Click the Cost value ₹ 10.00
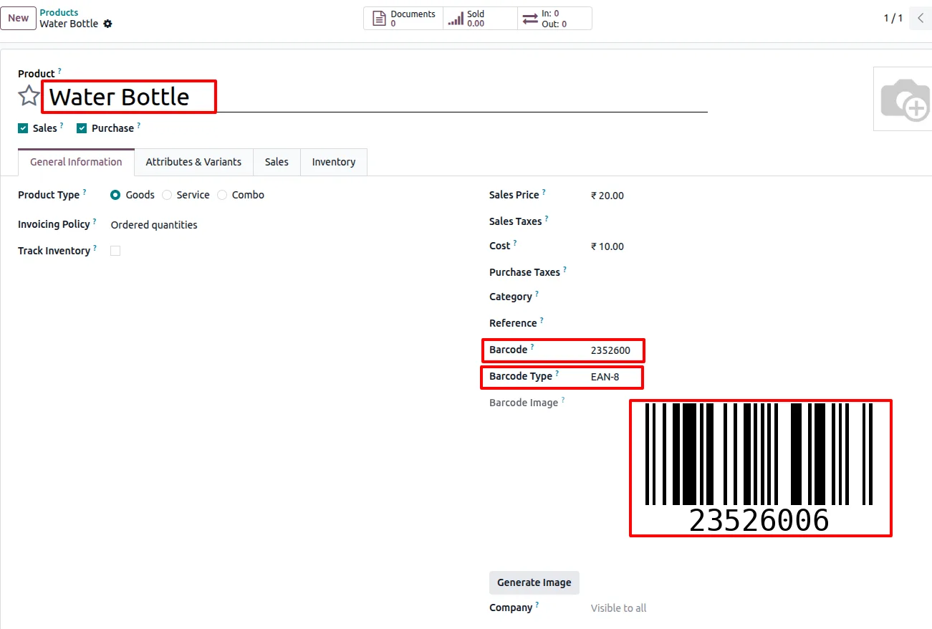This screenshot has width=932, height=629. [x=607, y=246]
